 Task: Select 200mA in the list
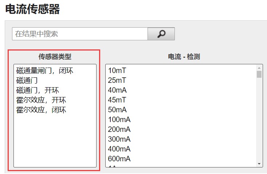(x=119, y=129)
